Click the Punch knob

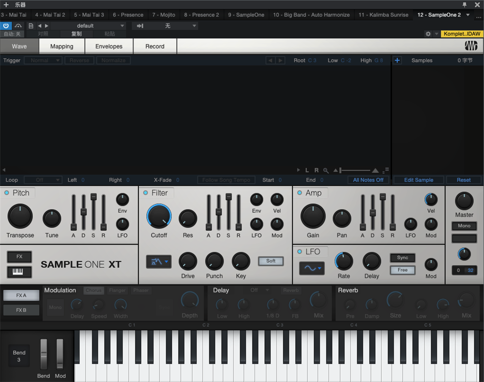click(x=214, y=261)
